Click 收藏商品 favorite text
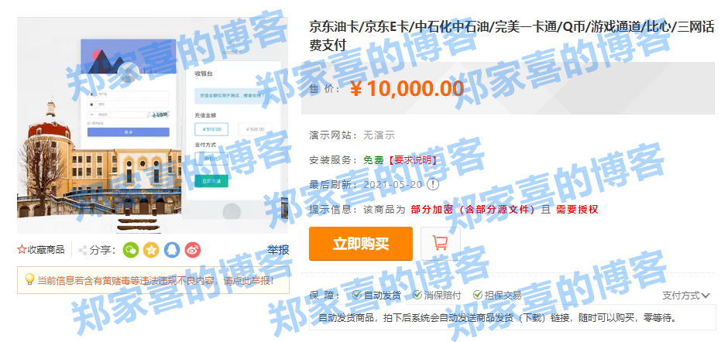Screen dimensions: 728x342 pos(46,250)
